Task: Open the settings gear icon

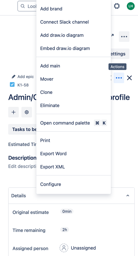Action: tap(117, 6)
